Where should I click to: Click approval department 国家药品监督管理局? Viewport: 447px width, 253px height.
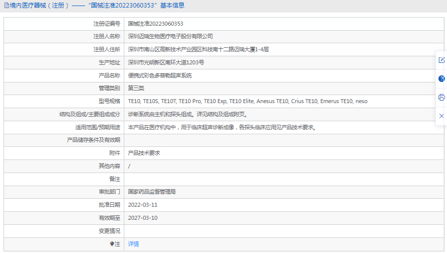152,192
